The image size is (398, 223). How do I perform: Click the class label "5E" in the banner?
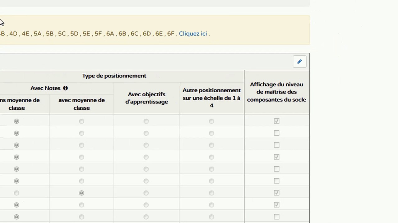(86, 33)
